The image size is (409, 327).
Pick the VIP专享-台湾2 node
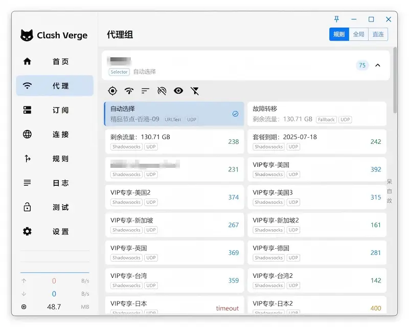(x=316, y=280)
